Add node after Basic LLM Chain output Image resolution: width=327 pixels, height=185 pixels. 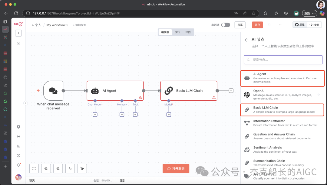[231, 91]
